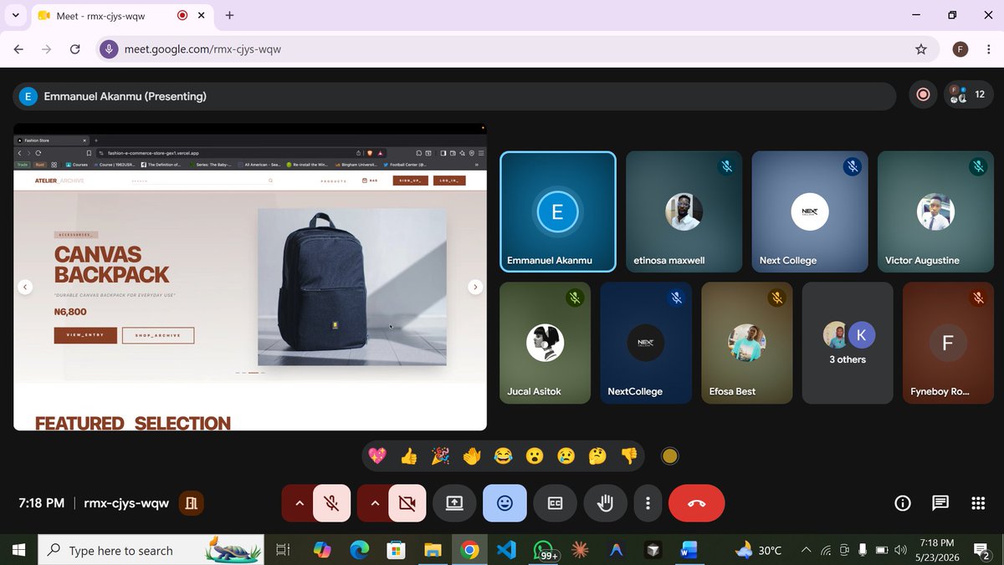Leave the call with red hang-up button
Viewport: 1004px width, 565px height.
click(x=697, y=503)
